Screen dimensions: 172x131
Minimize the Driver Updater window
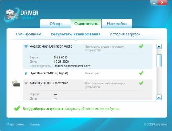click(154, 3)
